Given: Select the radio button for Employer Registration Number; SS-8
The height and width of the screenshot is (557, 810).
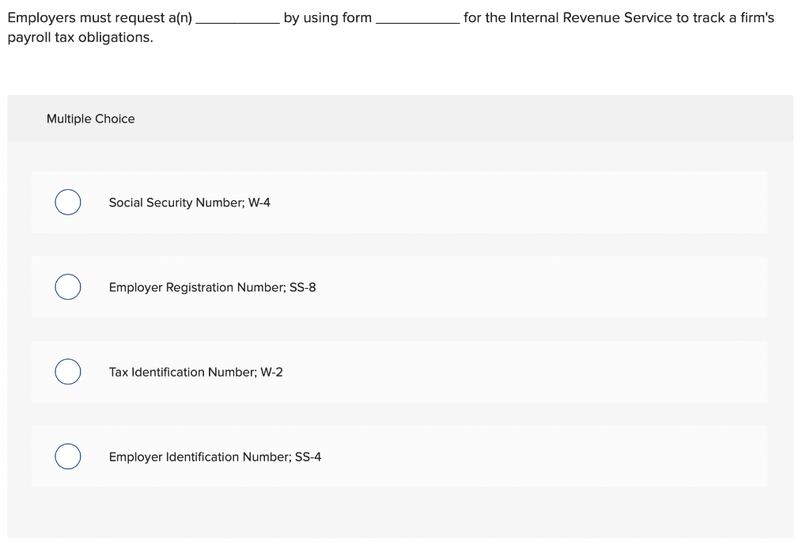Looking at the screenshot, I should point(67,286).
